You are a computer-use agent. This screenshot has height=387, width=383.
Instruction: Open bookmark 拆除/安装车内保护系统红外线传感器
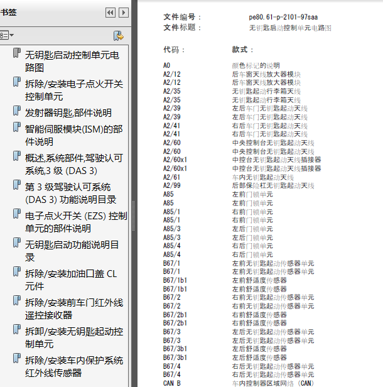click(74, 366)
